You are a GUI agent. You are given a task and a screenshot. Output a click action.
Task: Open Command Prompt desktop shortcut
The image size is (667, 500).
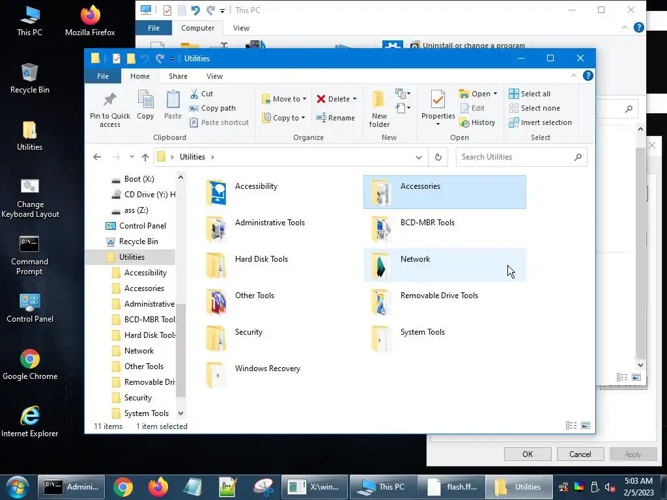click(x=29, y=255)
